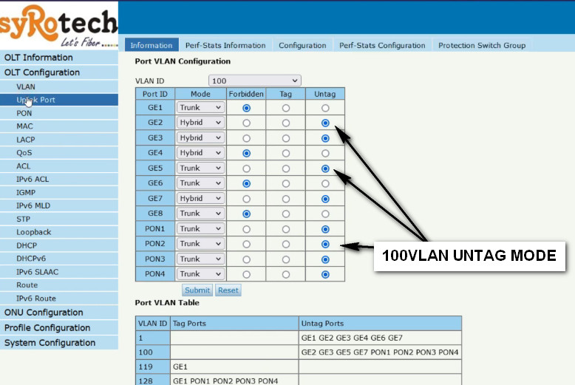Choose Tag option for PON1 port
The width and height of the screenshot is (575, 385).
click(x=285, y=229)
